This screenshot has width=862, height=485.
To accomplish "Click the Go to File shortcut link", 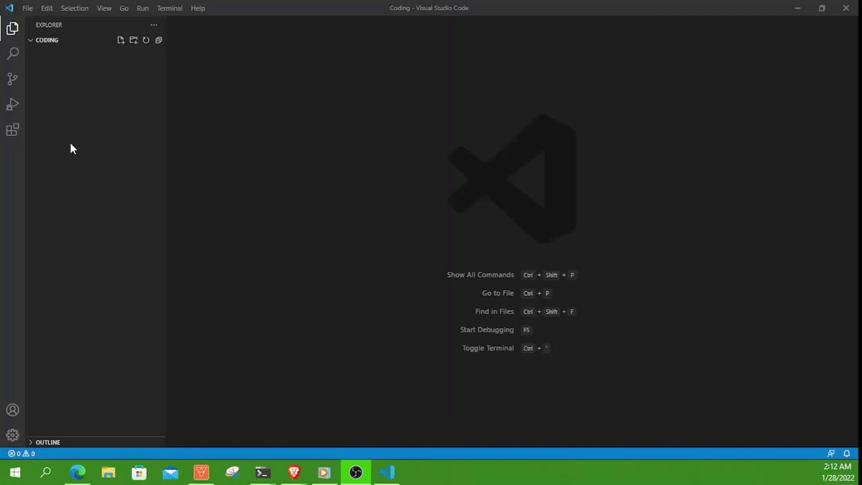I will pos(498,293).
